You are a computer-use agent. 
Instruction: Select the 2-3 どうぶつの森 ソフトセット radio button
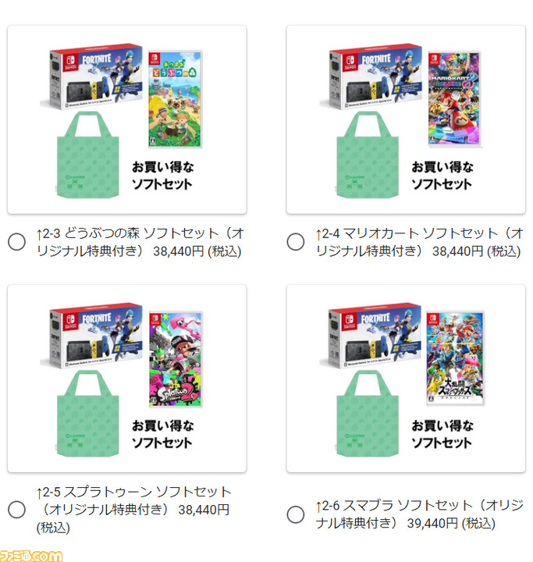pyautogui.click(x=16, y=242)
